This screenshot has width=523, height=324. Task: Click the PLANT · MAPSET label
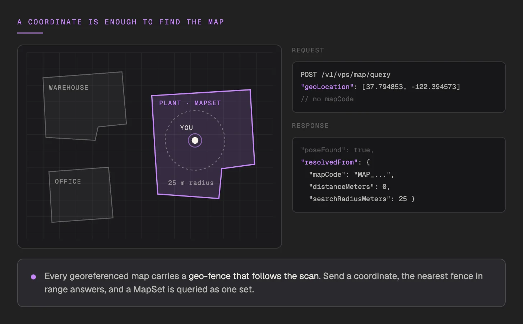pos(190,103)
